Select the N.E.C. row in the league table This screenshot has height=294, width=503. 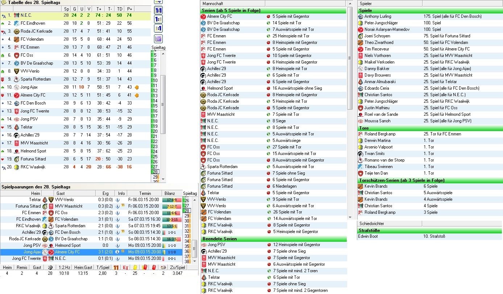(x=75, y=15)
